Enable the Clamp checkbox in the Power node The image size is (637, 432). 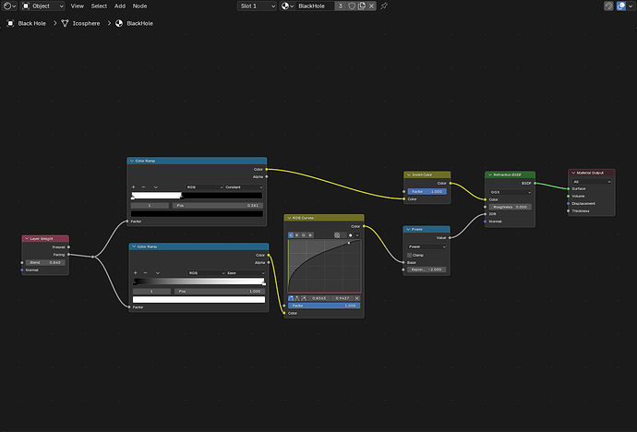409,255
